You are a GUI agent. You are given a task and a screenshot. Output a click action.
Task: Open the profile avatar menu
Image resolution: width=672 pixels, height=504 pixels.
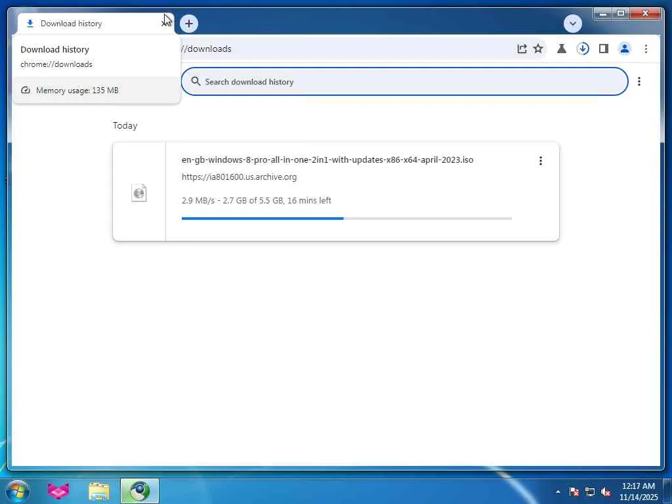(625, 49)
